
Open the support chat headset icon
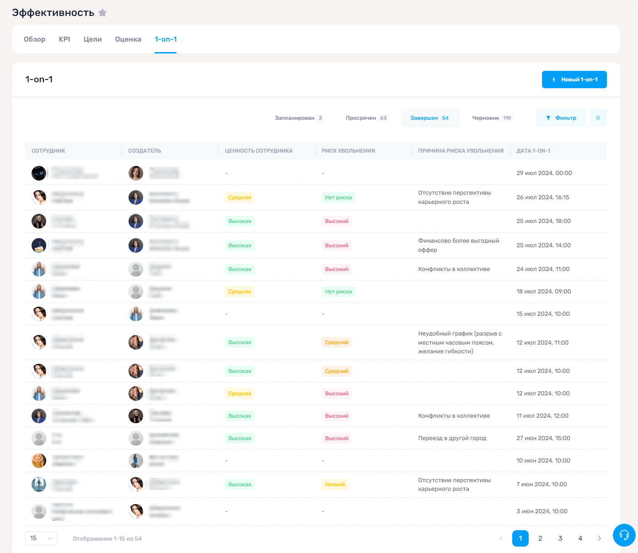tap(624, 535)
